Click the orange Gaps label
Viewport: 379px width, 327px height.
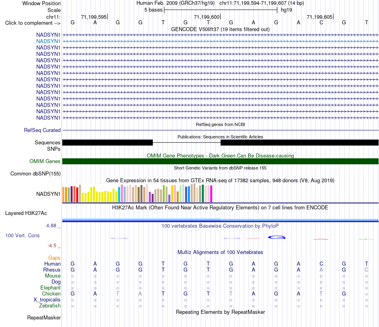tap(54, 258)
